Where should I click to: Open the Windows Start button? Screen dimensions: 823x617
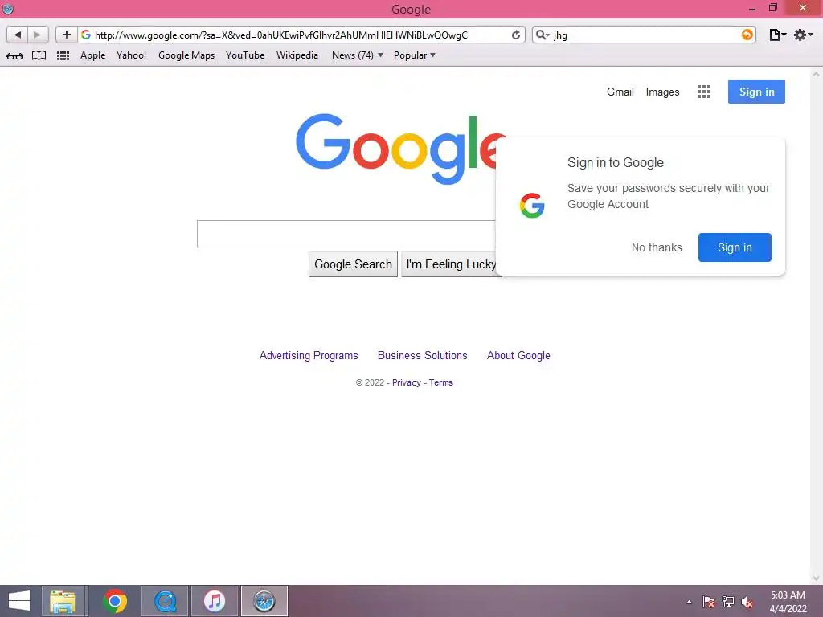19,601
